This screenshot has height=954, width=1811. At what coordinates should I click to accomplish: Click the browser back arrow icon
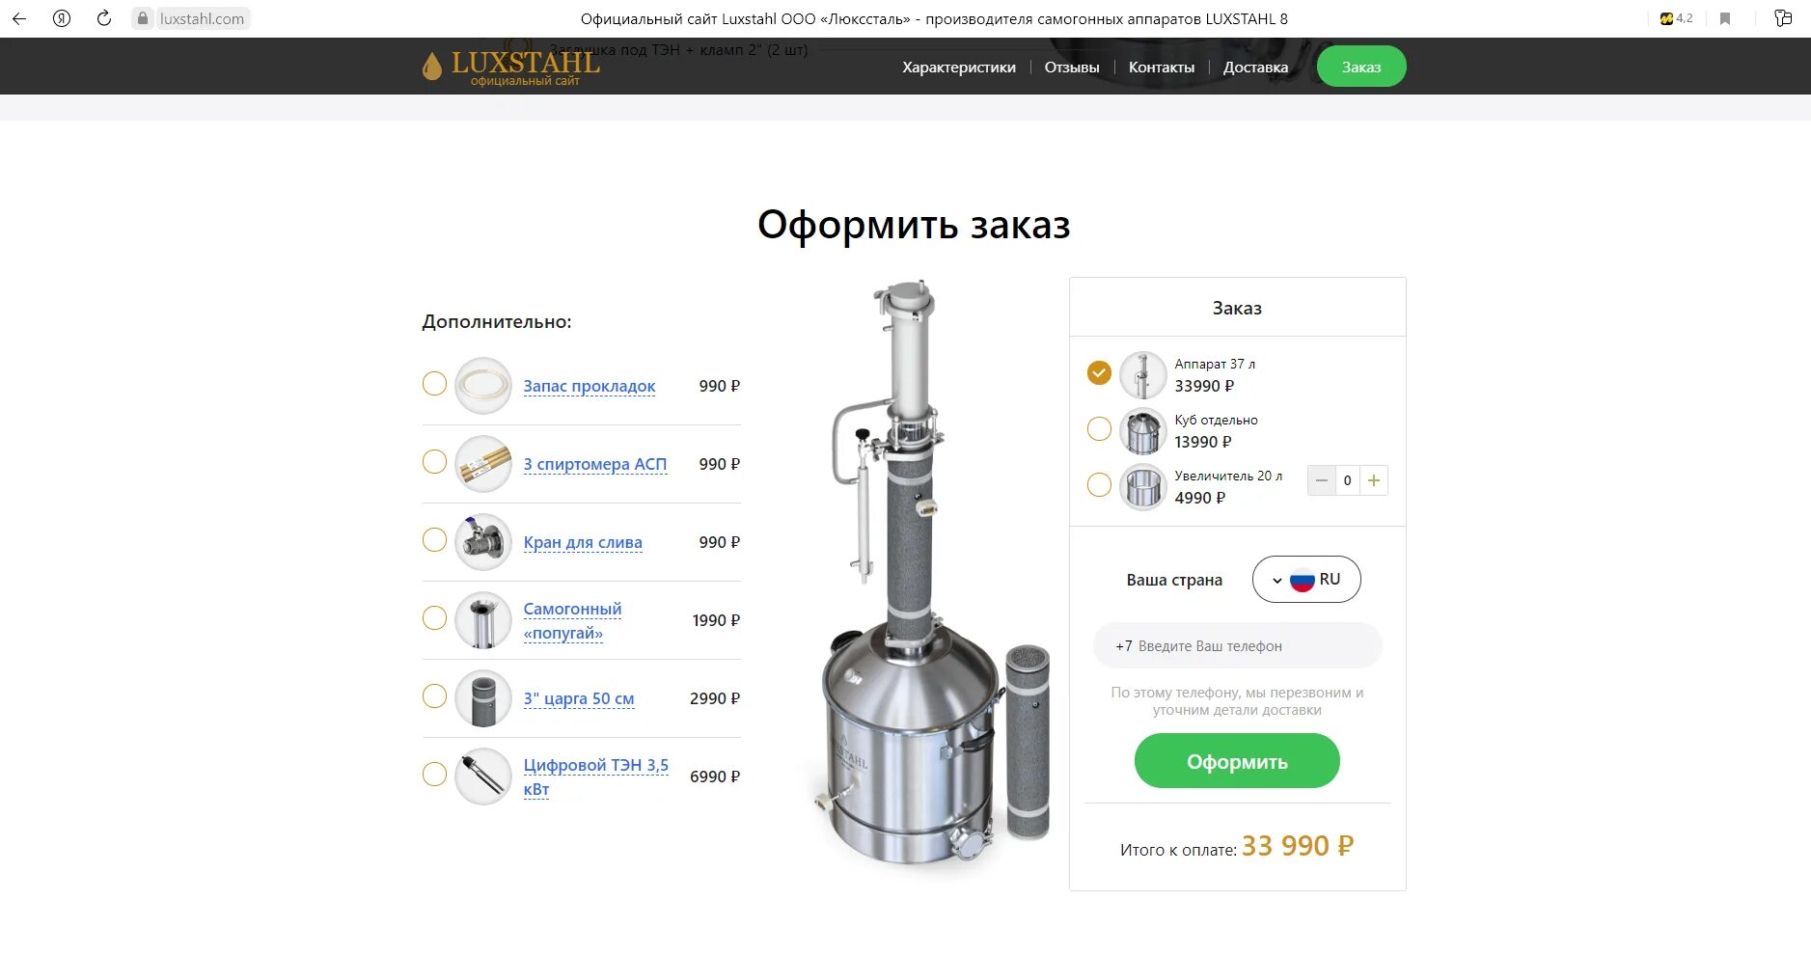(19, 18)
